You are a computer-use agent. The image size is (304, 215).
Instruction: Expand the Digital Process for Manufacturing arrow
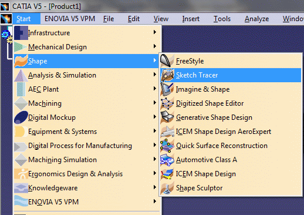point(155,145)
